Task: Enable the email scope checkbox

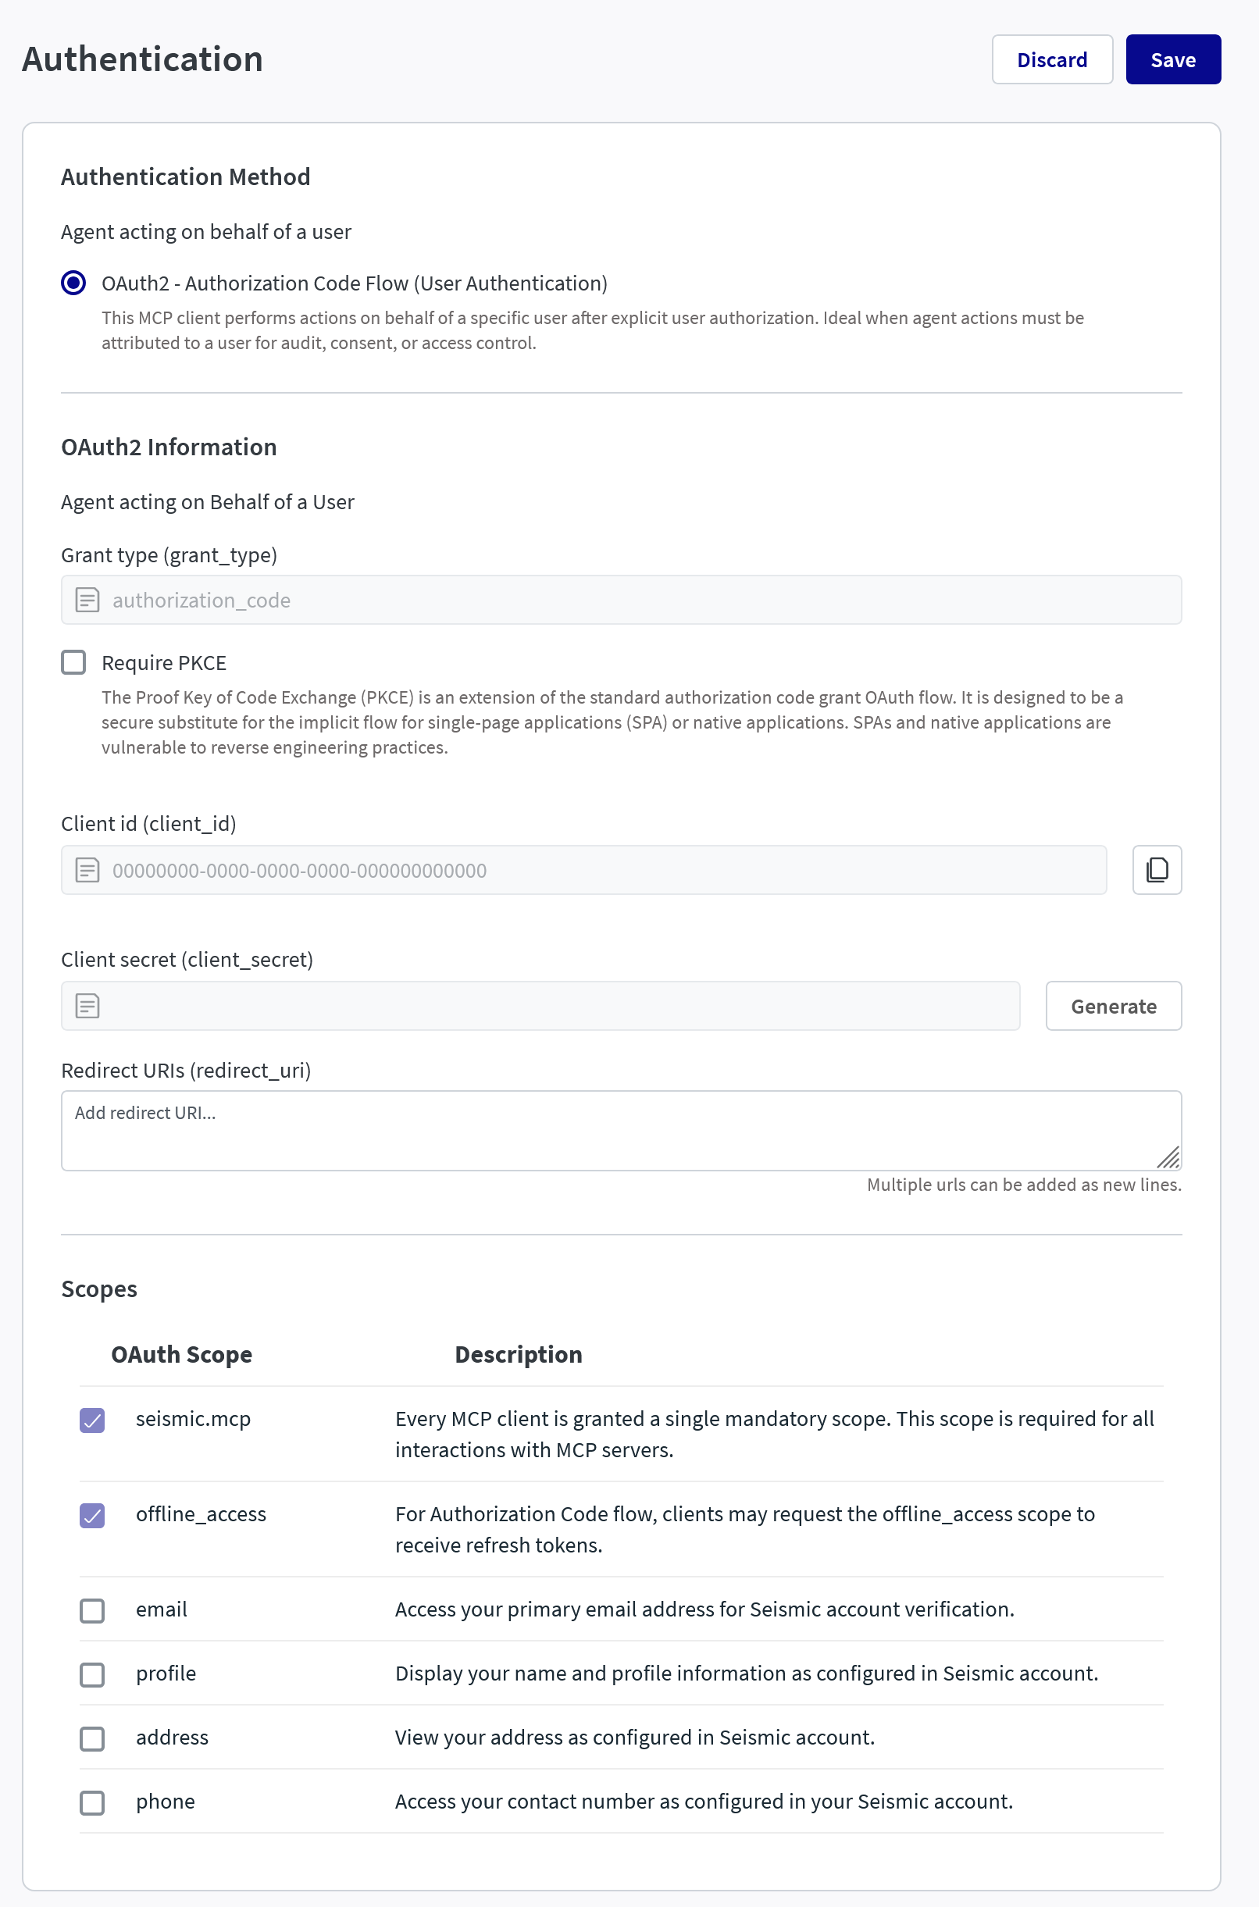Action: coord(92,1610)
